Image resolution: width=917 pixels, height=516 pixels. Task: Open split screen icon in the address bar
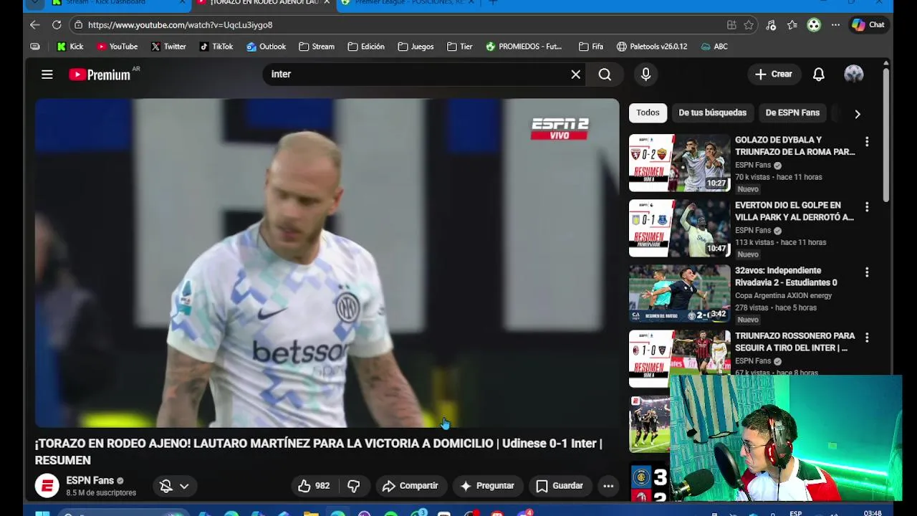pos(731,25)
